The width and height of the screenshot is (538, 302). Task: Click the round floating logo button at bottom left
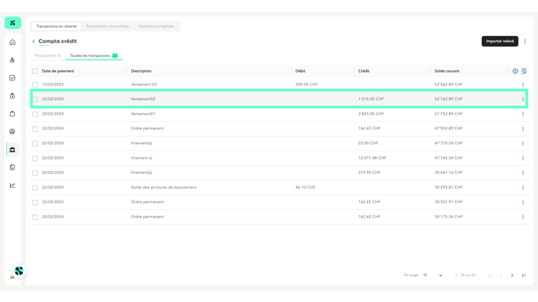19,271
